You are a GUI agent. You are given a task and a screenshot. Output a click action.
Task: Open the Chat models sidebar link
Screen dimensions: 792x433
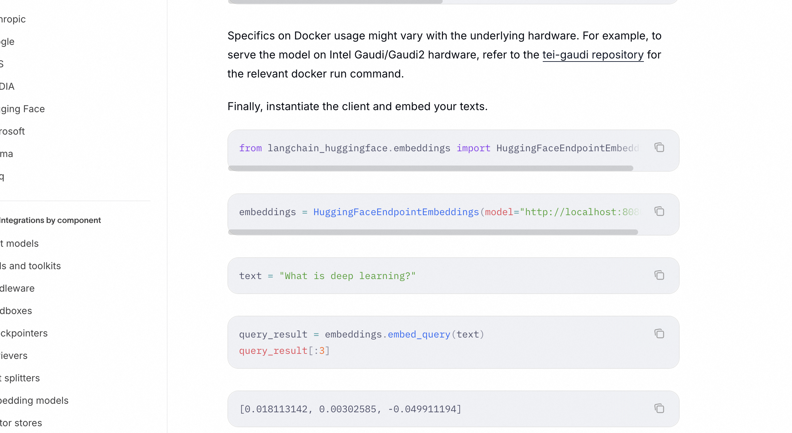pyautogui.click(x=20, y=243)
